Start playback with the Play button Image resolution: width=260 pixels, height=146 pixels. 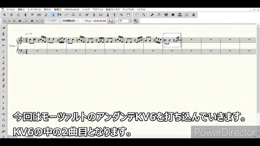(x=20, y=21)
